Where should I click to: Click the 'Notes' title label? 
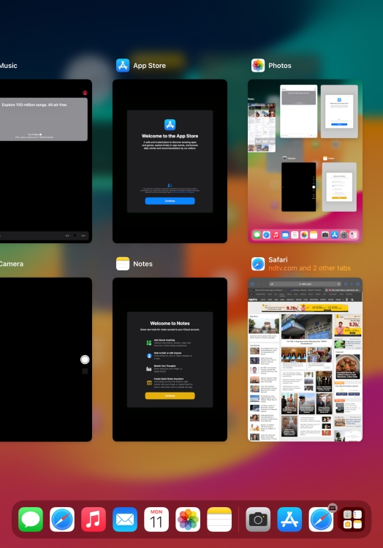[143, 264]
